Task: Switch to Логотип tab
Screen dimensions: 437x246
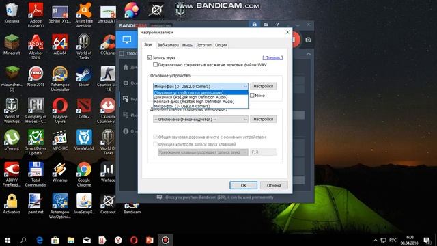Action: point(203,45)
